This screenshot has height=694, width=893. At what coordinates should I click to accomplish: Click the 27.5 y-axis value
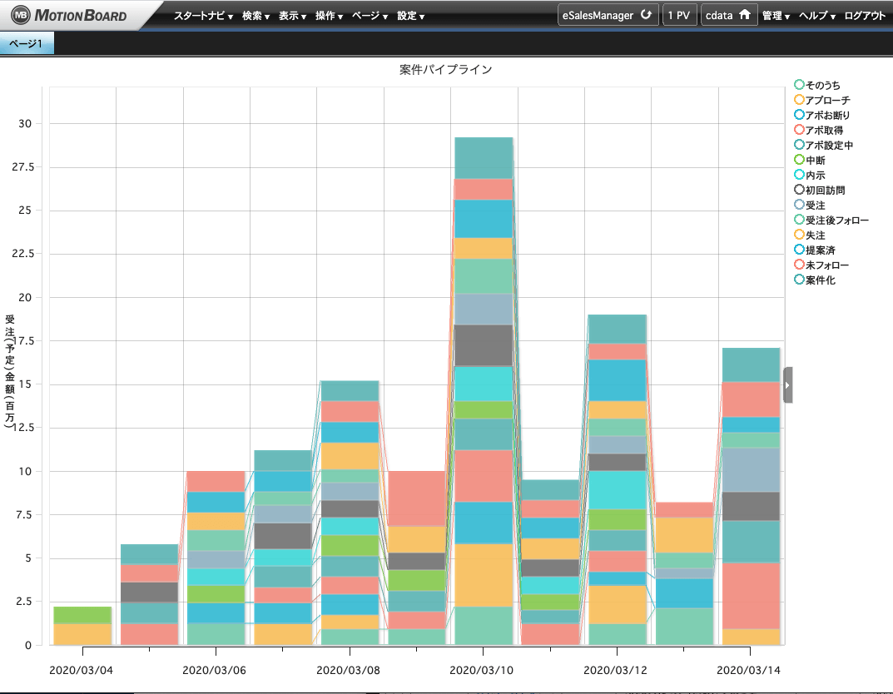click(x=22, y=166)
